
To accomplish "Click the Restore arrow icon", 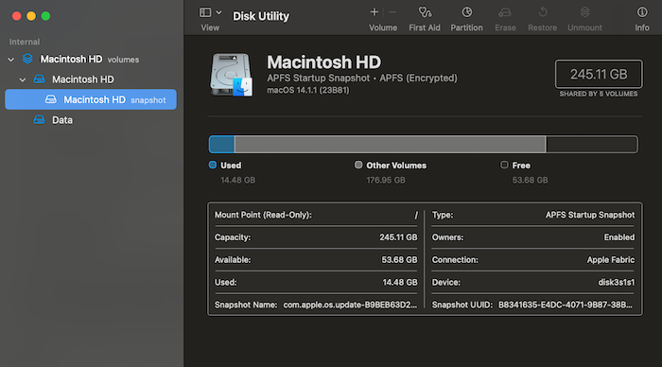I will point(543,12).
